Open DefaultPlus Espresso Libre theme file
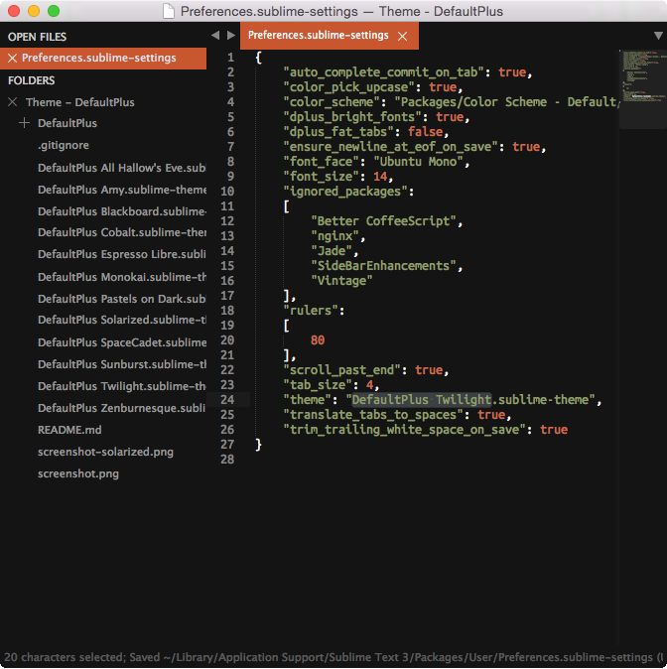 122,254
